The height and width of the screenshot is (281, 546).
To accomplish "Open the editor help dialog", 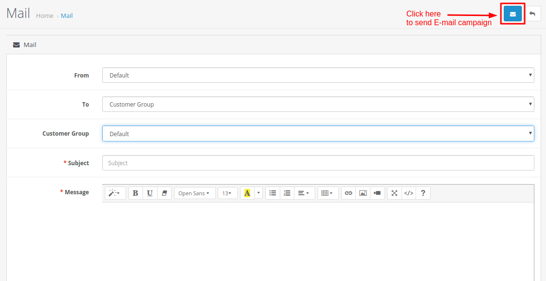I will pyautogui.click(x=423, y=193).
